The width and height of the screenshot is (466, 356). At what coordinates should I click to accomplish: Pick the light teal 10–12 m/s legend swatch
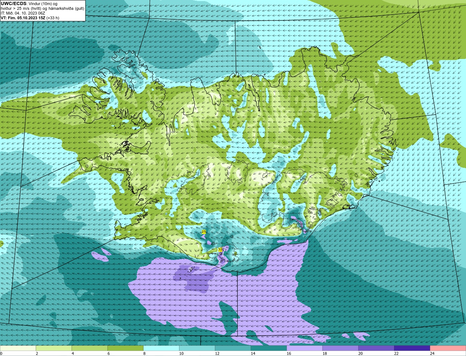coord(197,348)
